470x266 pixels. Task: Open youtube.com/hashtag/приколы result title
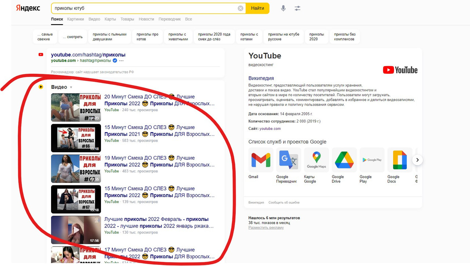point(88,55)
